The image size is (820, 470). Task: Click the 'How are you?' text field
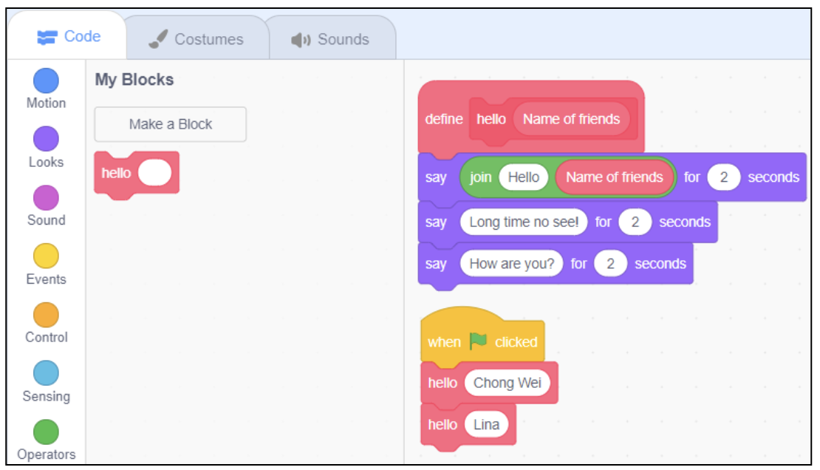[511, 264]
